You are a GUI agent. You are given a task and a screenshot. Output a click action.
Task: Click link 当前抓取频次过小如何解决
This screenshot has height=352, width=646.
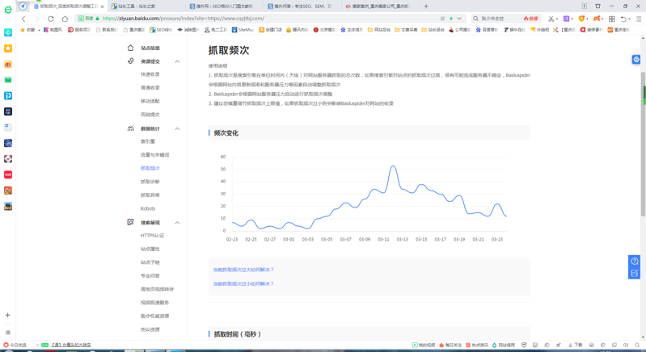(243, 283)
